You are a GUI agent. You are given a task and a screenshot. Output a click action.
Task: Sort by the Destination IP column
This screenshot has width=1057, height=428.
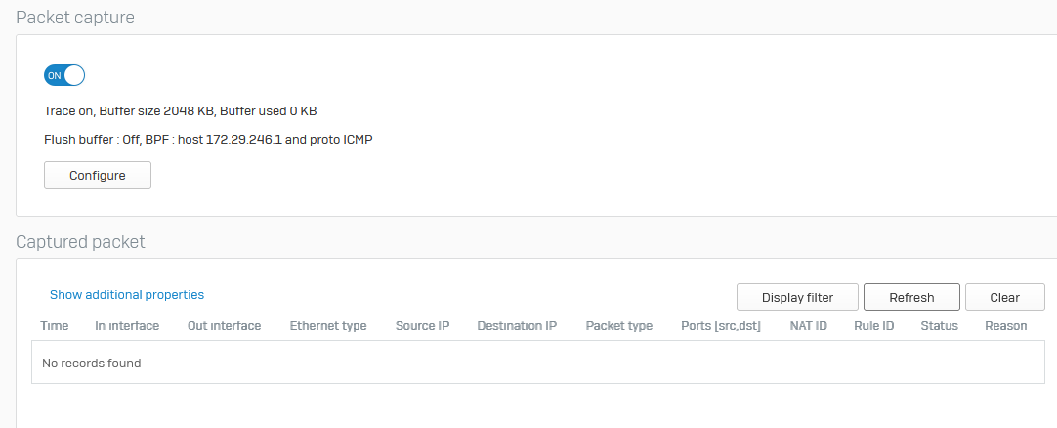pos(517,326)
